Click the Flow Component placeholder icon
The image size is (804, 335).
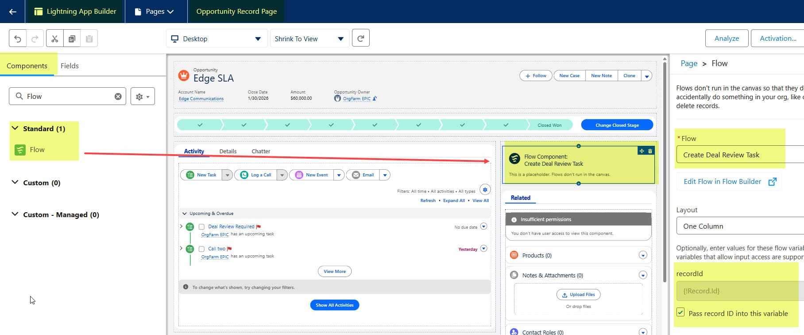514,159
